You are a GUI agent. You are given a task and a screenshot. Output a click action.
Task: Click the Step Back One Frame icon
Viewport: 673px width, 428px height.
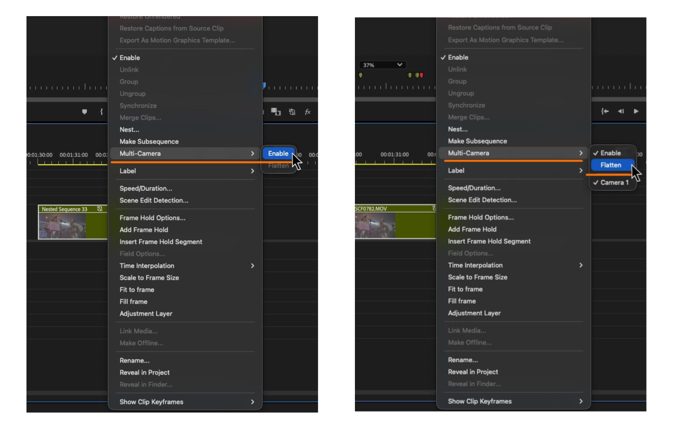point(622,112)
